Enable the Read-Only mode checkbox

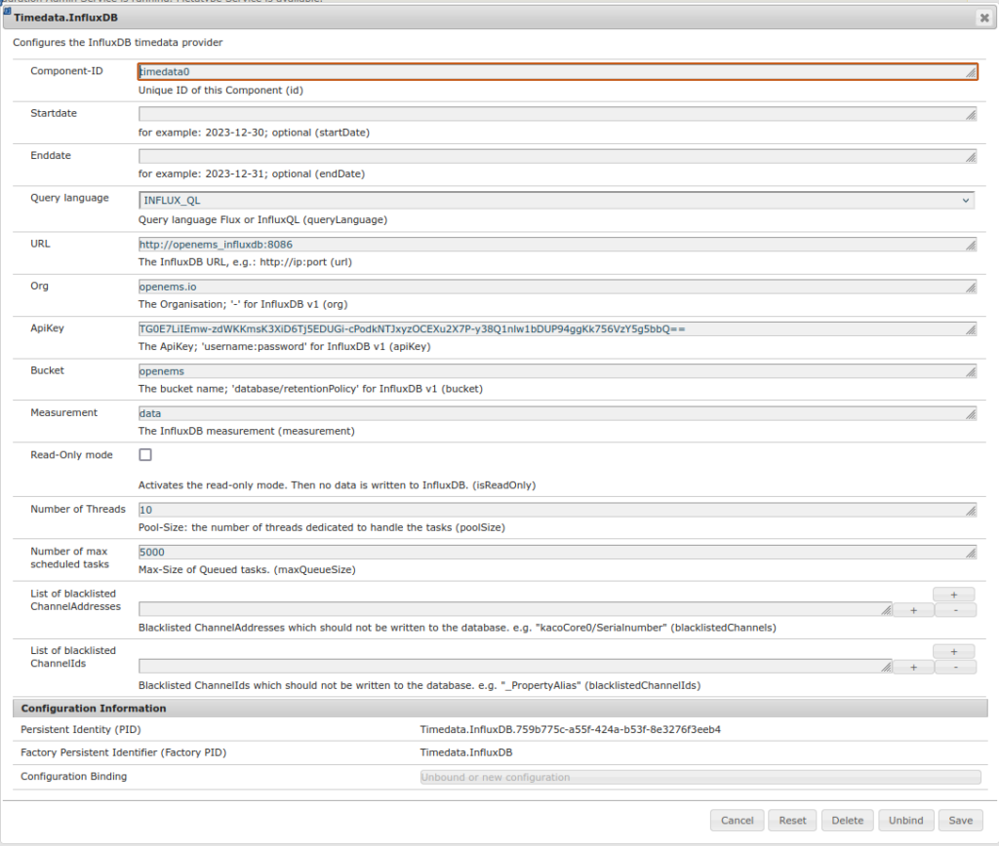click(x=145, y=455)
